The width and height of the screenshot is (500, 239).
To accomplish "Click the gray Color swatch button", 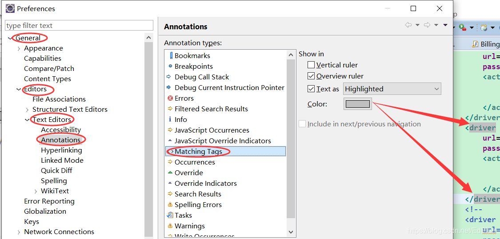I will click(357, 104).
